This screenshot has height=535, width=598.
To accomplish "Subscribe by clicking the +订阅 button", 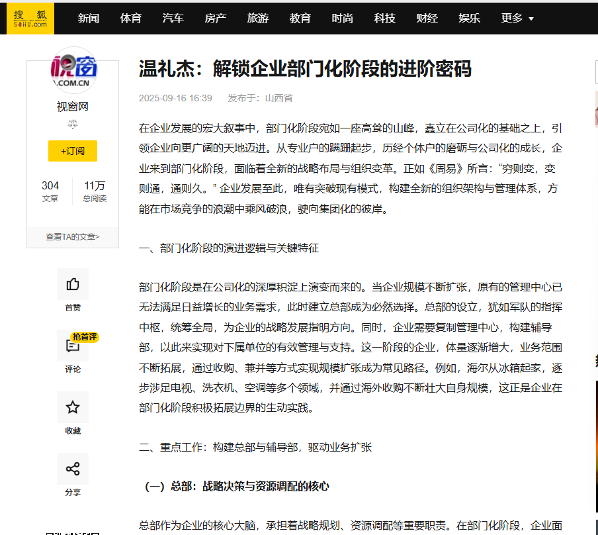I will tap(73, 150).
